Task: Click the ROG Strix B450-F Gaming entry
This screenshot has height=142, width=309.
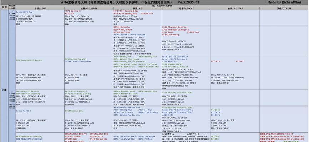Action: point(29,136)
